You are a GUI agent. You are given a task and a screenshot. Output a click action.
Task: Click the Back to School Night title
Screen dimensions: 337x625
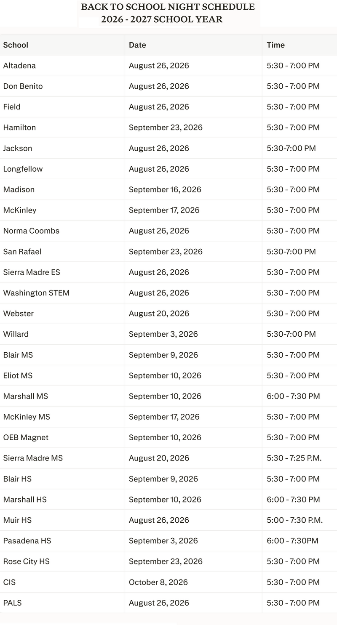click(x=168, y=13)
